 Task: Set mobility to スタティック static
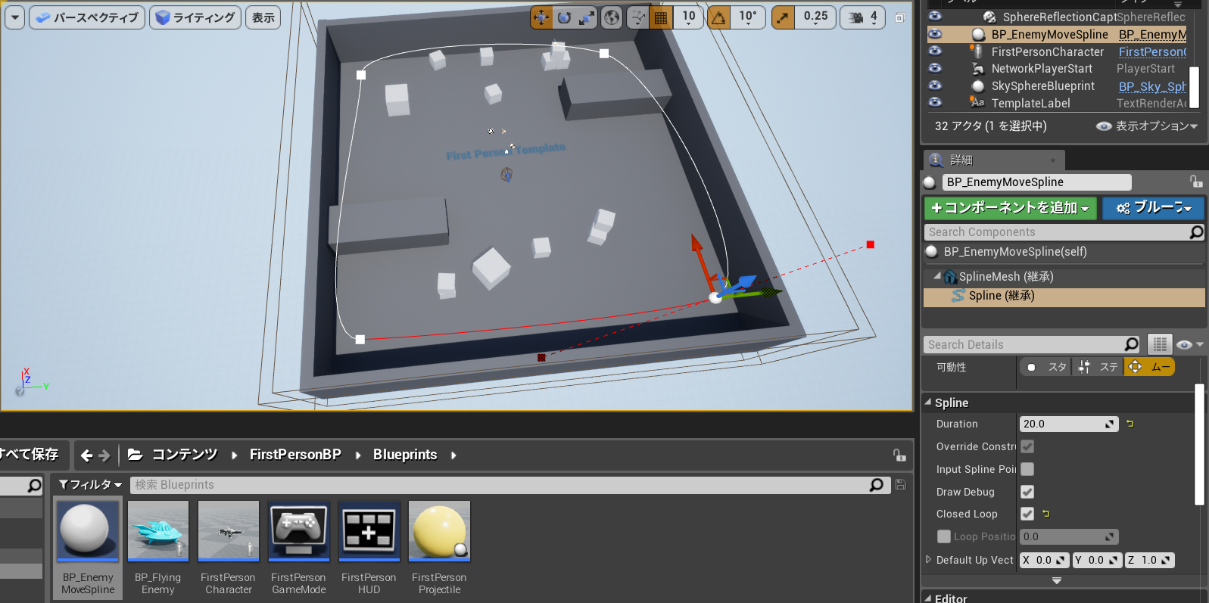point(1045,367)
